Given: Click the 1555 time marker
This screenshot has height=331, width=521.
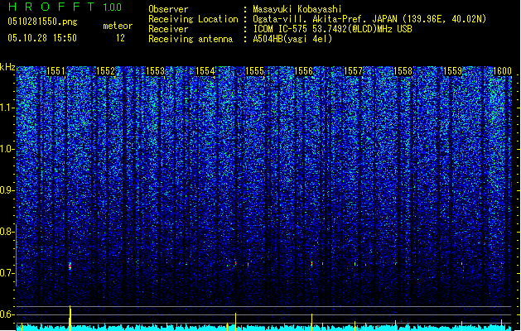Looking at the screenshot, I should 254,71.
